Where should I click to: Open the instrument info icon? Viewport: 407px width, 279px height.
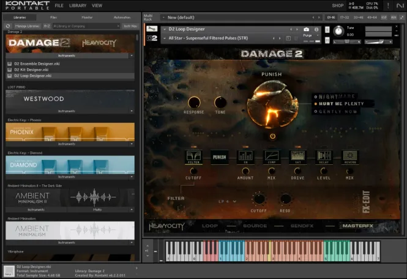(316, 29)
